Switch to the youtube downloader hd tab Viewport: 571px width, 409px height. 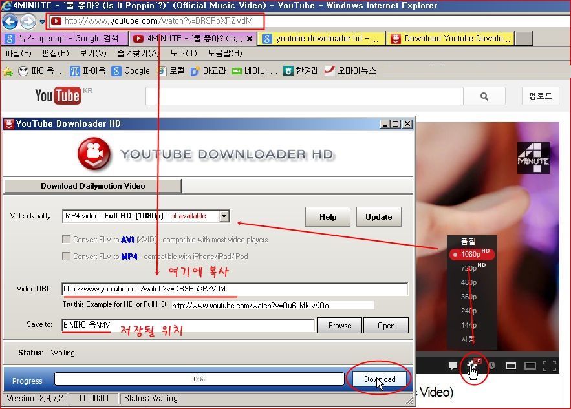pos(321,38)
